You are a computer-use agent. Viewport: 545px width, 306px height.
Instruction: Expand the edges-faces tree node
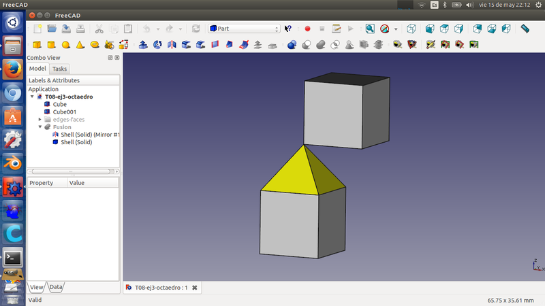(x=40, y=120)
